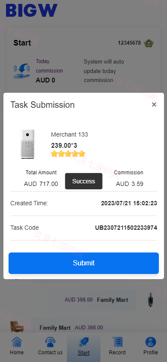
Task: Click the blue Submit button
Action: (x=83, y=263)
